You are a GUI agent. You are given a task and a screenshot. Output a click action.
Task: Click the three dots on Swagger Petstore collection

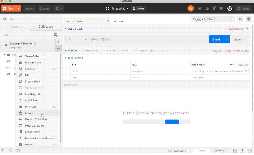coord(59,48)
